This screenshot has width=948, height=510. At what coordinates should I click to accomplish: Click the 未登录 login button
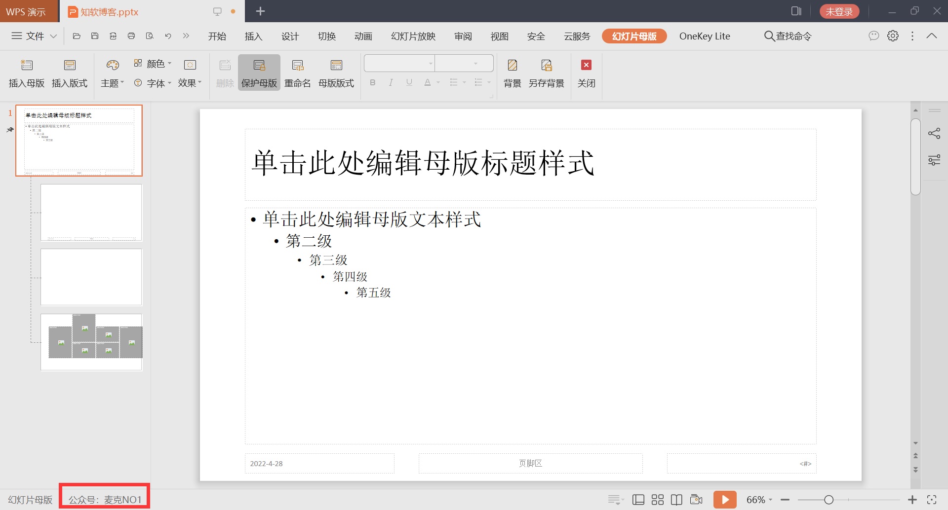click(839, 11)
